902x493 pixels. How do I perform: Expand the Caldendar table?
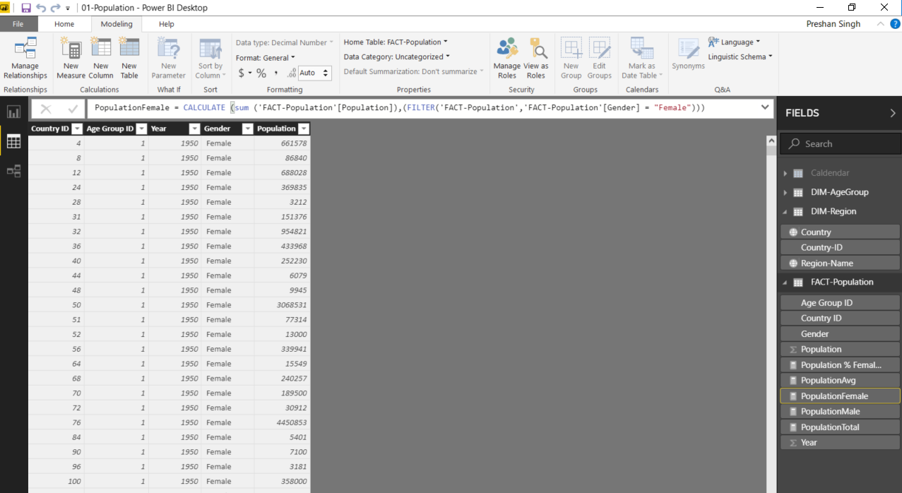(785, 173)
